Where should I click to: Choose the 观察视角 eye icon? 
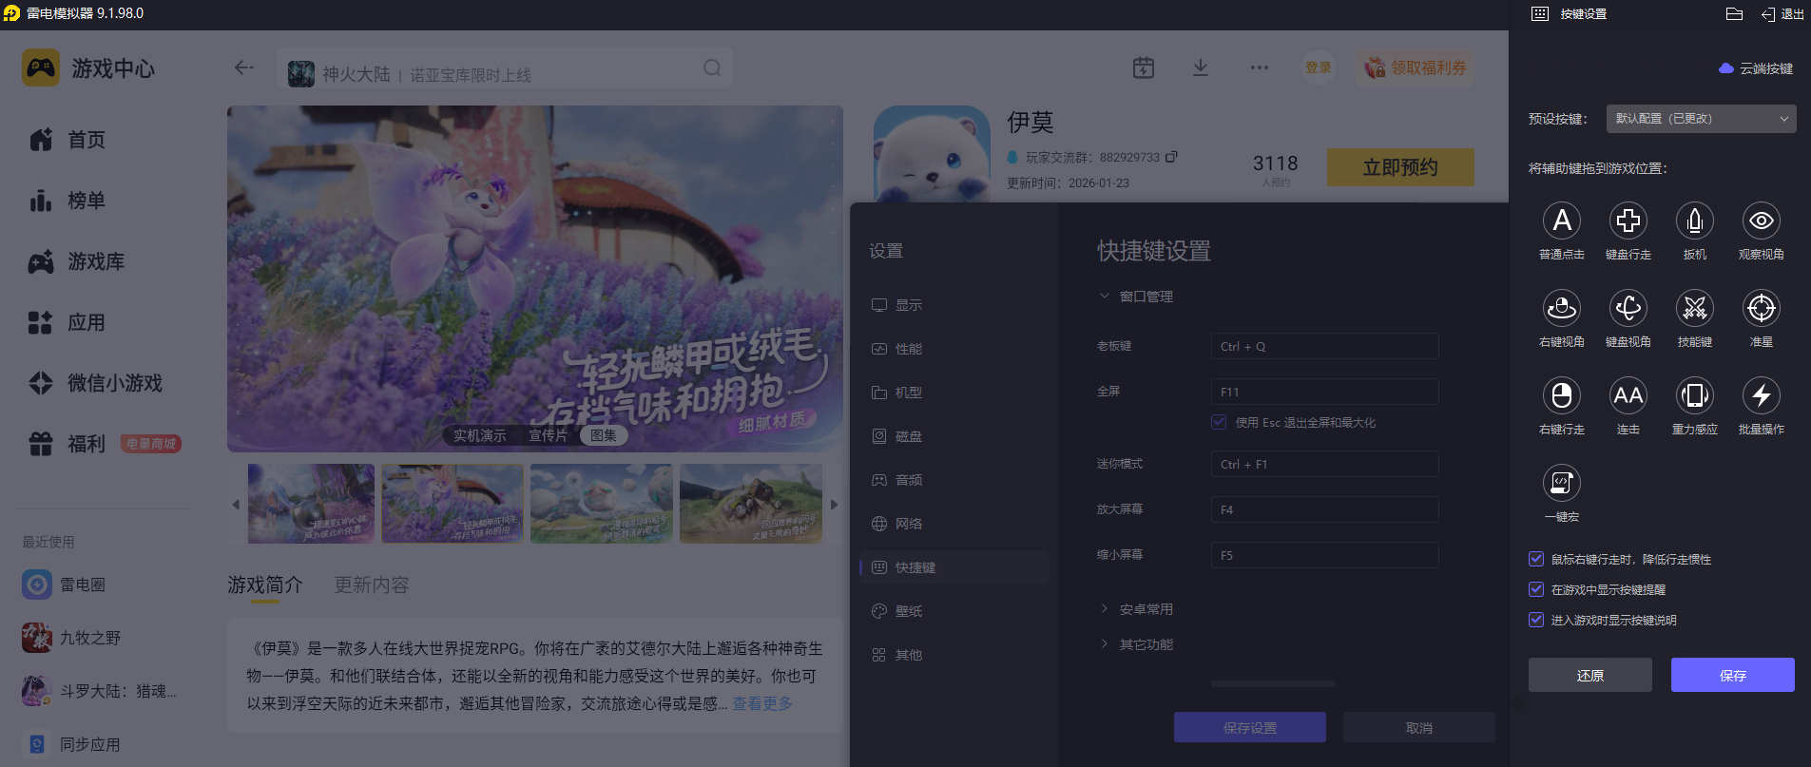pyautogui.click(x=1761, y=221)
